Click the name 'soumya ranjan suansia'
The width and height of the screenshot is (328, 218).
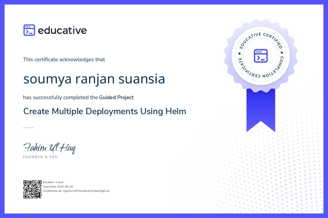pyautogui.click(x=94, y=79)
